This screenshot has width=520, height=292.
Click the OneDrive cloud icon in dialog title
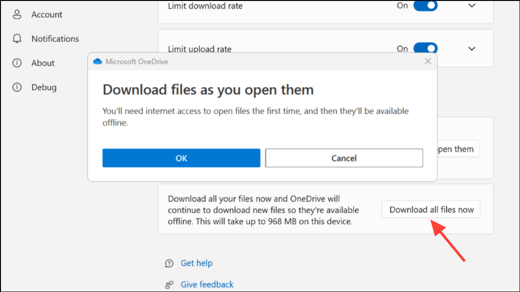point(98,61)
